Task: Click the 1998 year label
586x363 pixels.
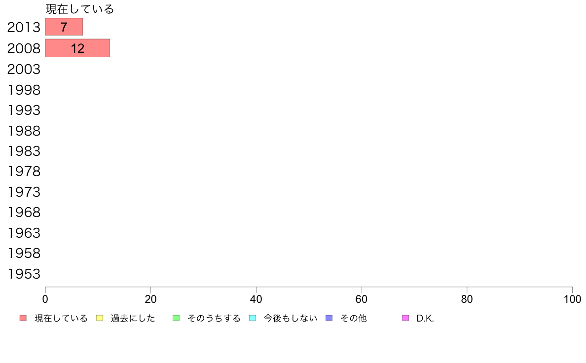Action: tap(24, 90)
